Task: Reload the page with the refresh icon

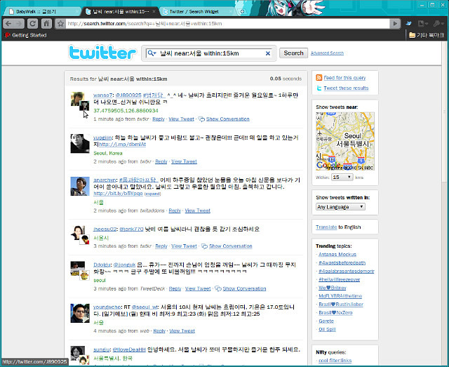Action: point(33,23)
